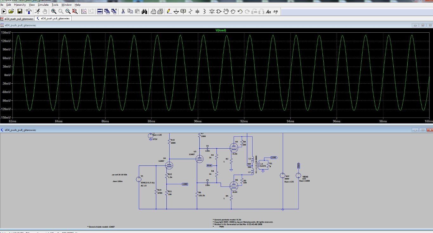Click the ;ac oct 20 10 50k comment

(120, 175)
